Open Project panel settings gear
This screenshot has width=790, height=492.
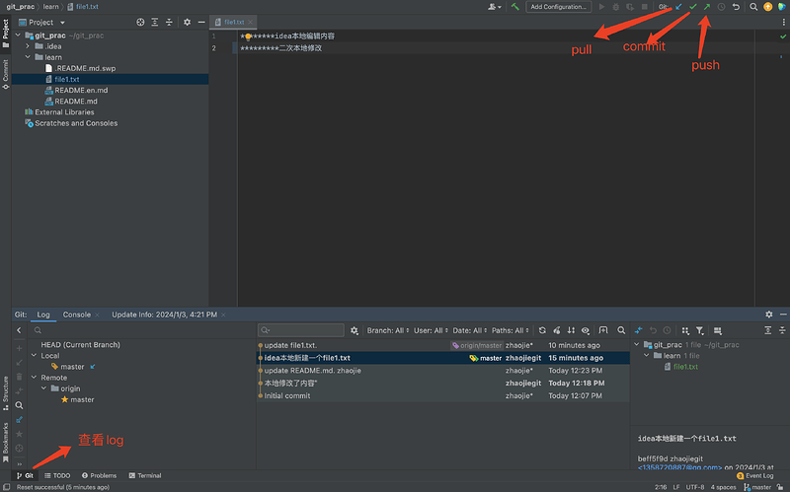(x=187, y=22)
